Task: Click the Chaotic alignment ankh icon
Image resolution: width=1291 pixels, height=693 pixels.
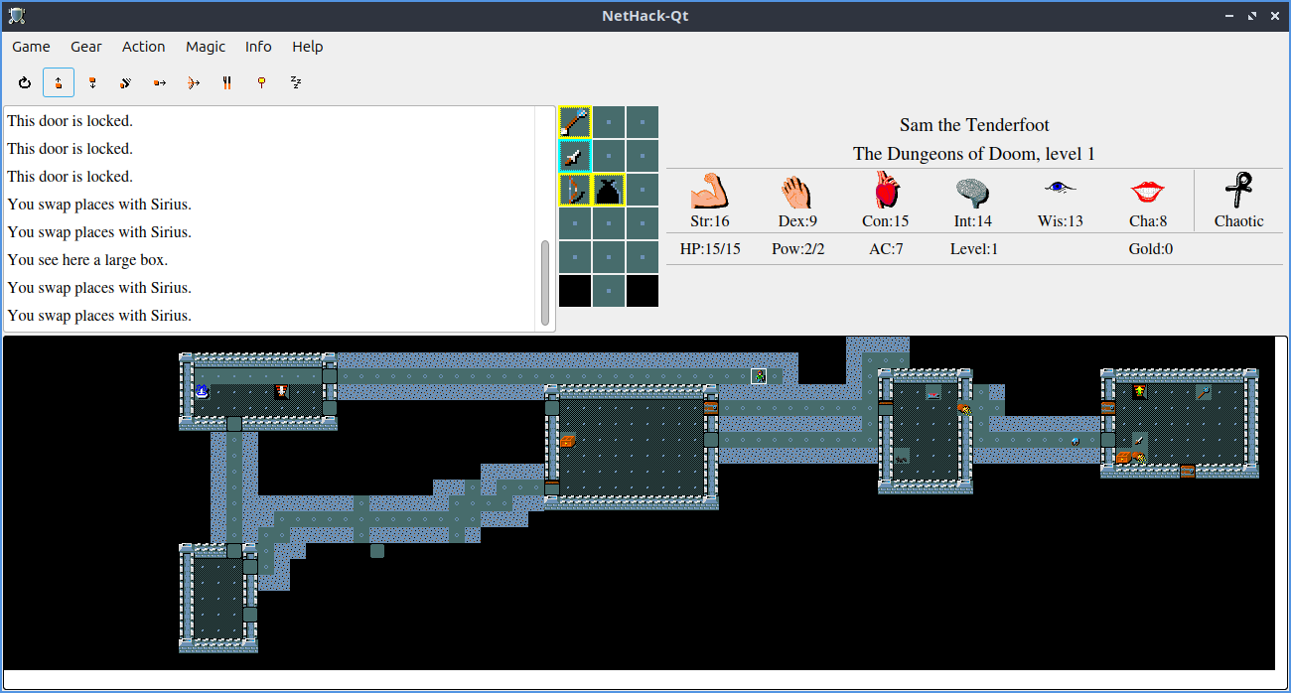Action: [x=1239, y=189]
